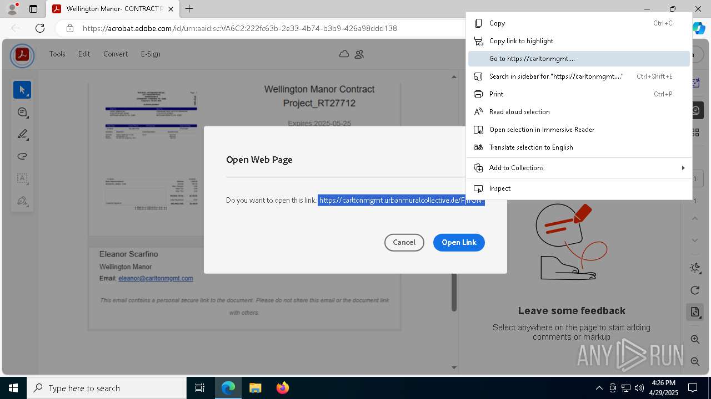Choose Copy link to highlight
The width and height of the screenshot is (711, 399).
point(579,41)
